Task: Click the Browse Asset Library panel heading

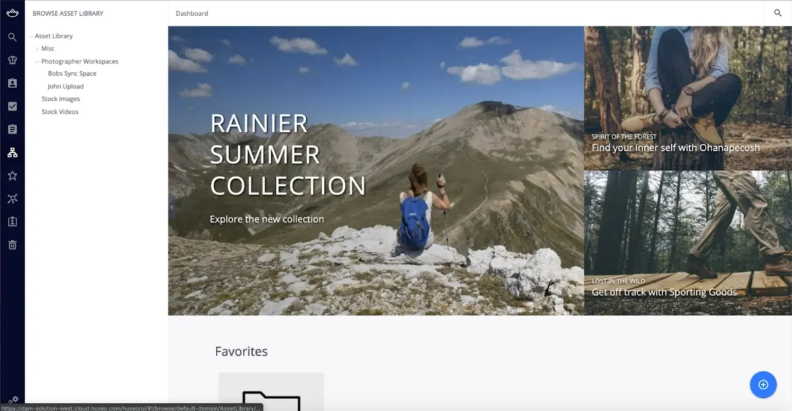Action: click(68, 13)
